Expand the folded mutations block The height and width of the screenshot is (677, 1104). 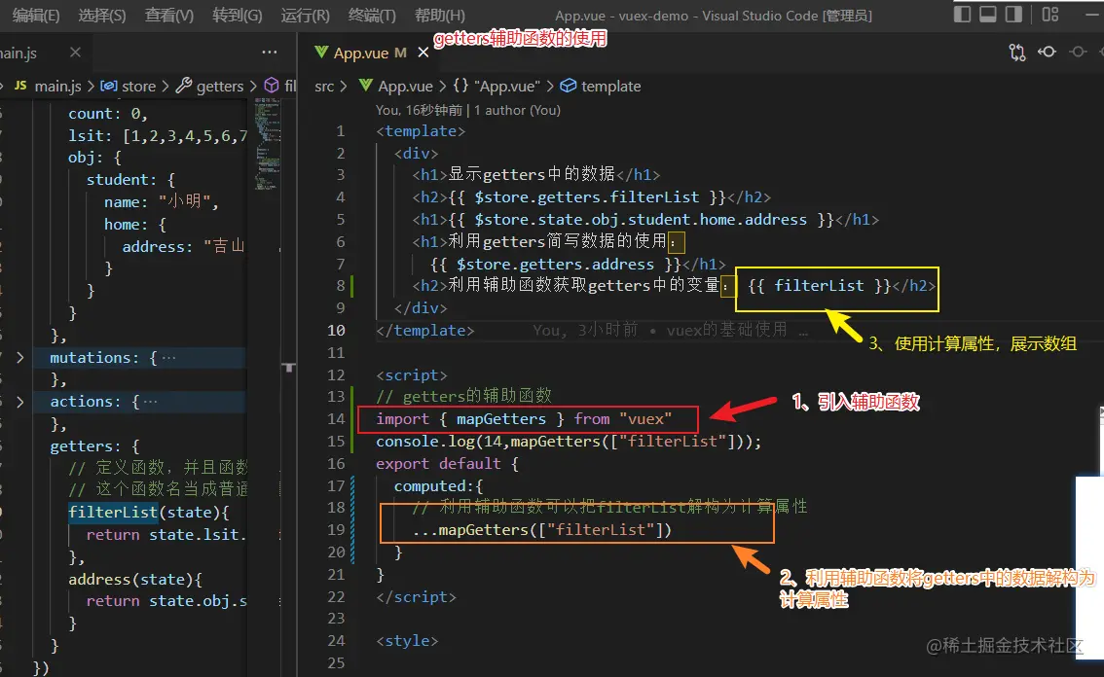pyautogui.click(x=19, y=358)
